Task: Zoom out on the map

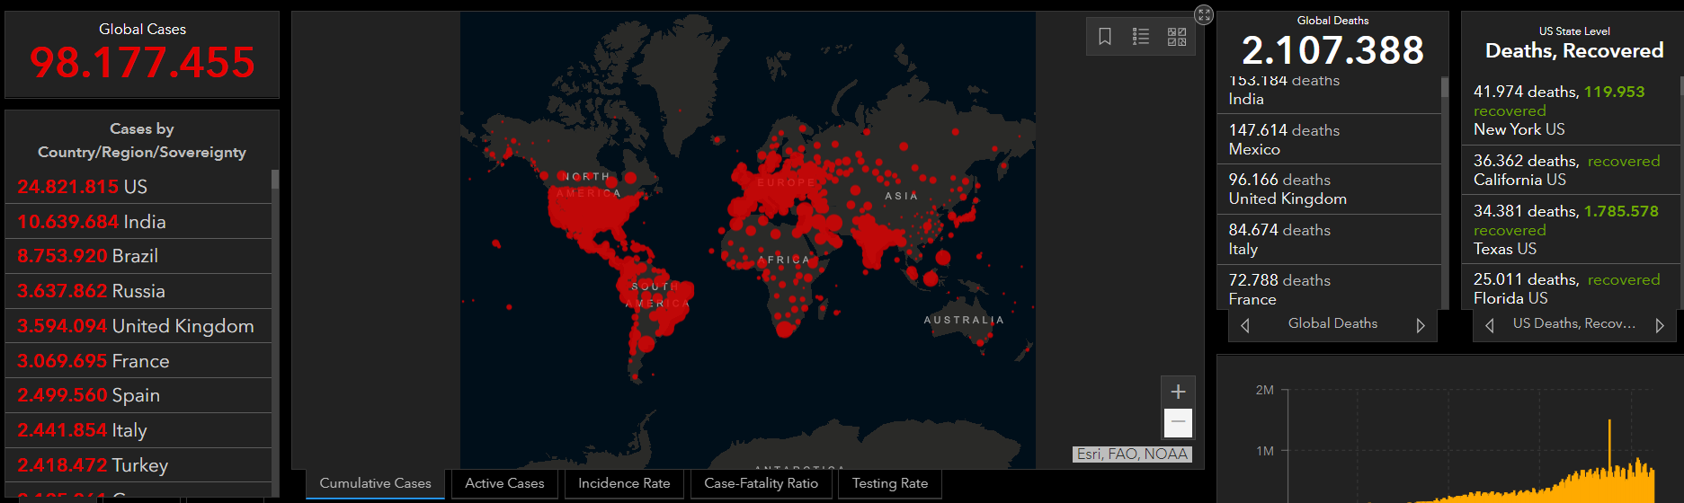Action: (1178, 422)
